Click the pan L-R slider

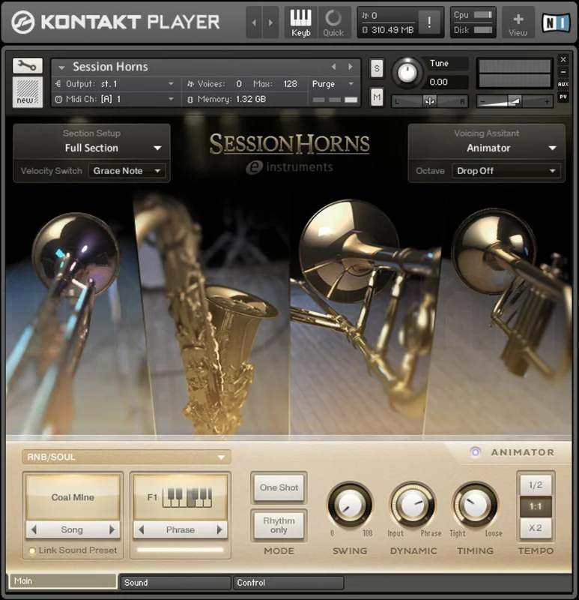pyautogui.click(x=429, y=101)
